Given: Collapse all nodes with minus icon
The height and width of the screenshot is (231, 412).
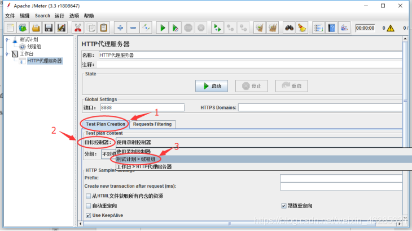Looking at the screenshot, I should tap(133, 28).
